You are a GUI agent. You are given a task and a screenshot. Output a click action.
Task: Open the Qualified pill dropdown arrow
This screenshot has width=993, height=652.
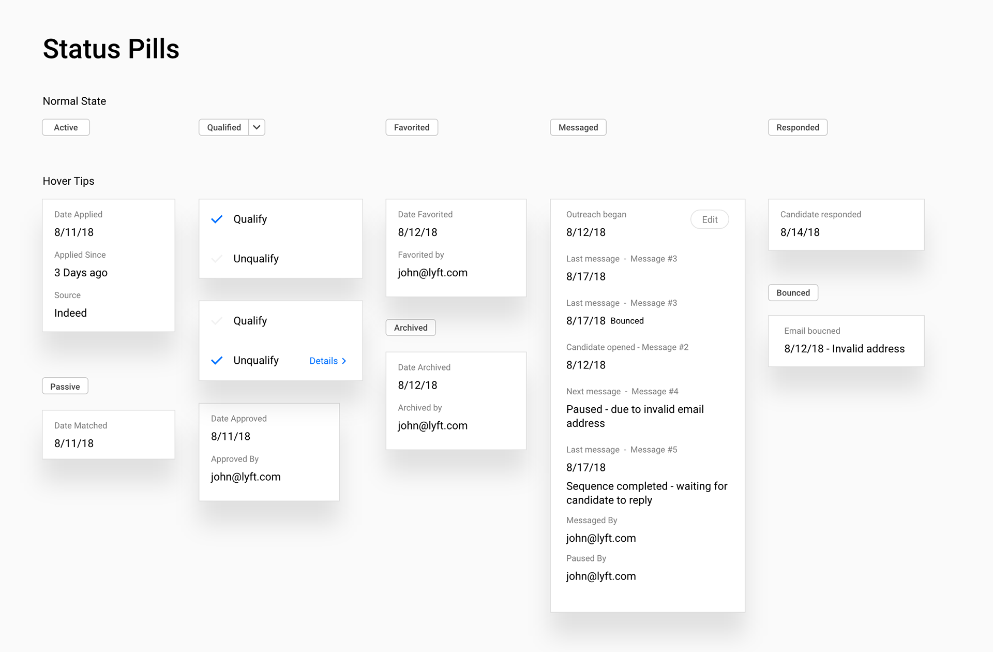click(x=257, y=127)
